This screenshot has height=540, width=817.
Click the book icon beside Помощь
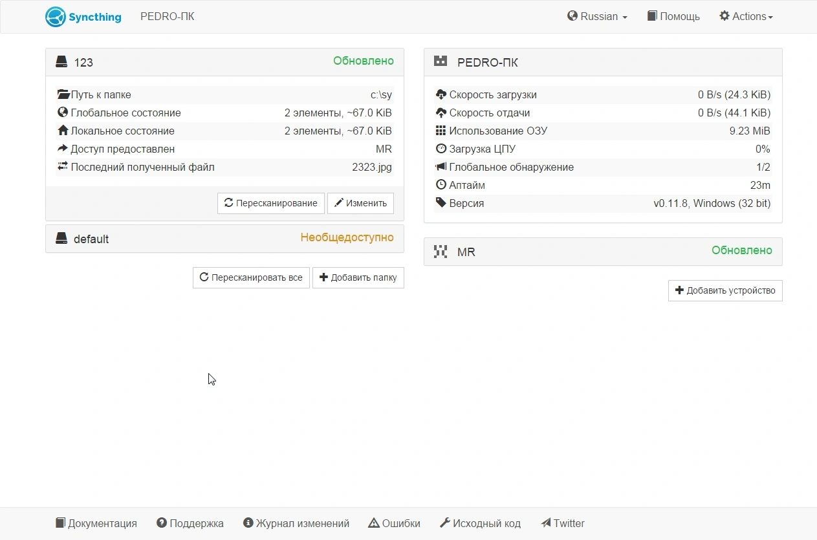pos(652,16)
